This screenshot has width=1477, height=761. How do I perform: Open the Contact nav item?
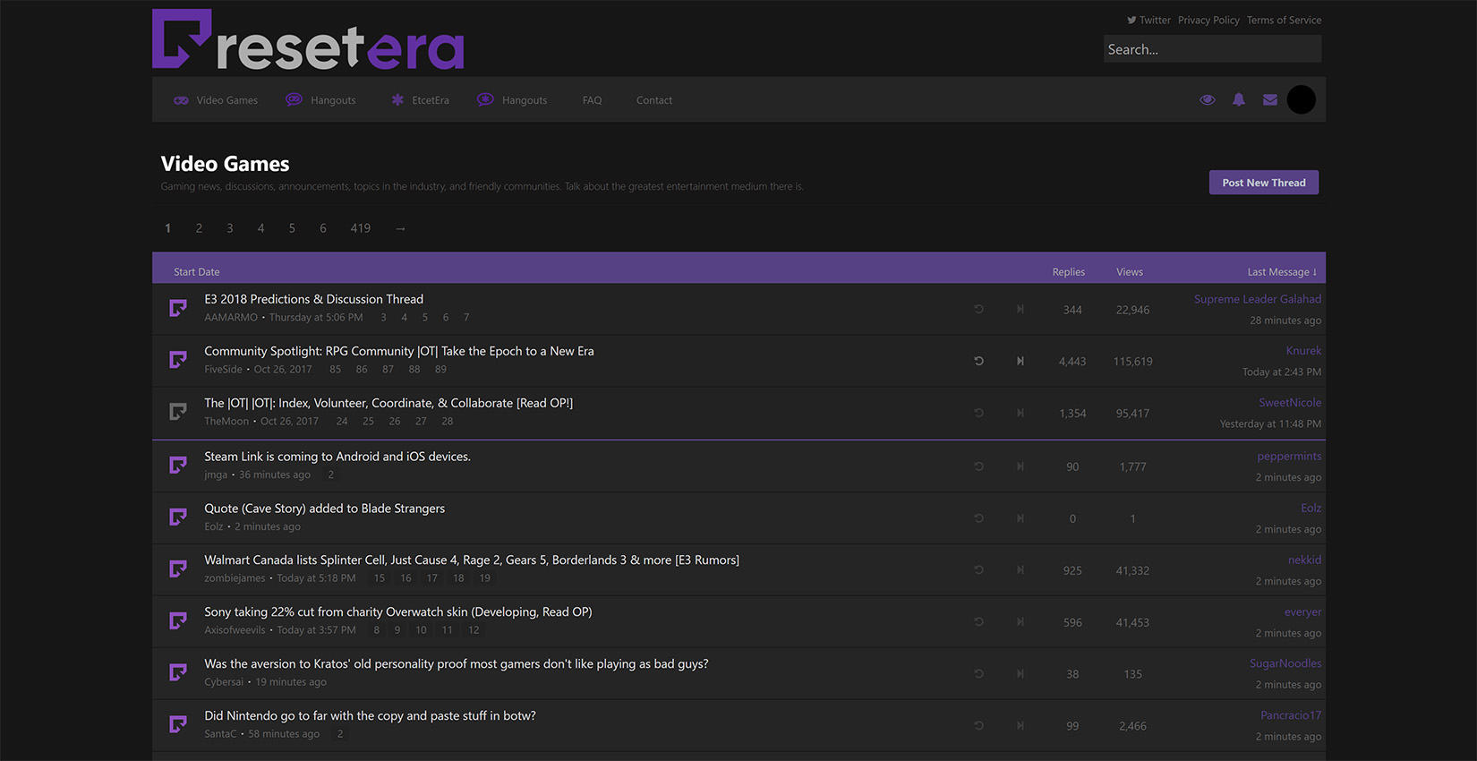654,100
